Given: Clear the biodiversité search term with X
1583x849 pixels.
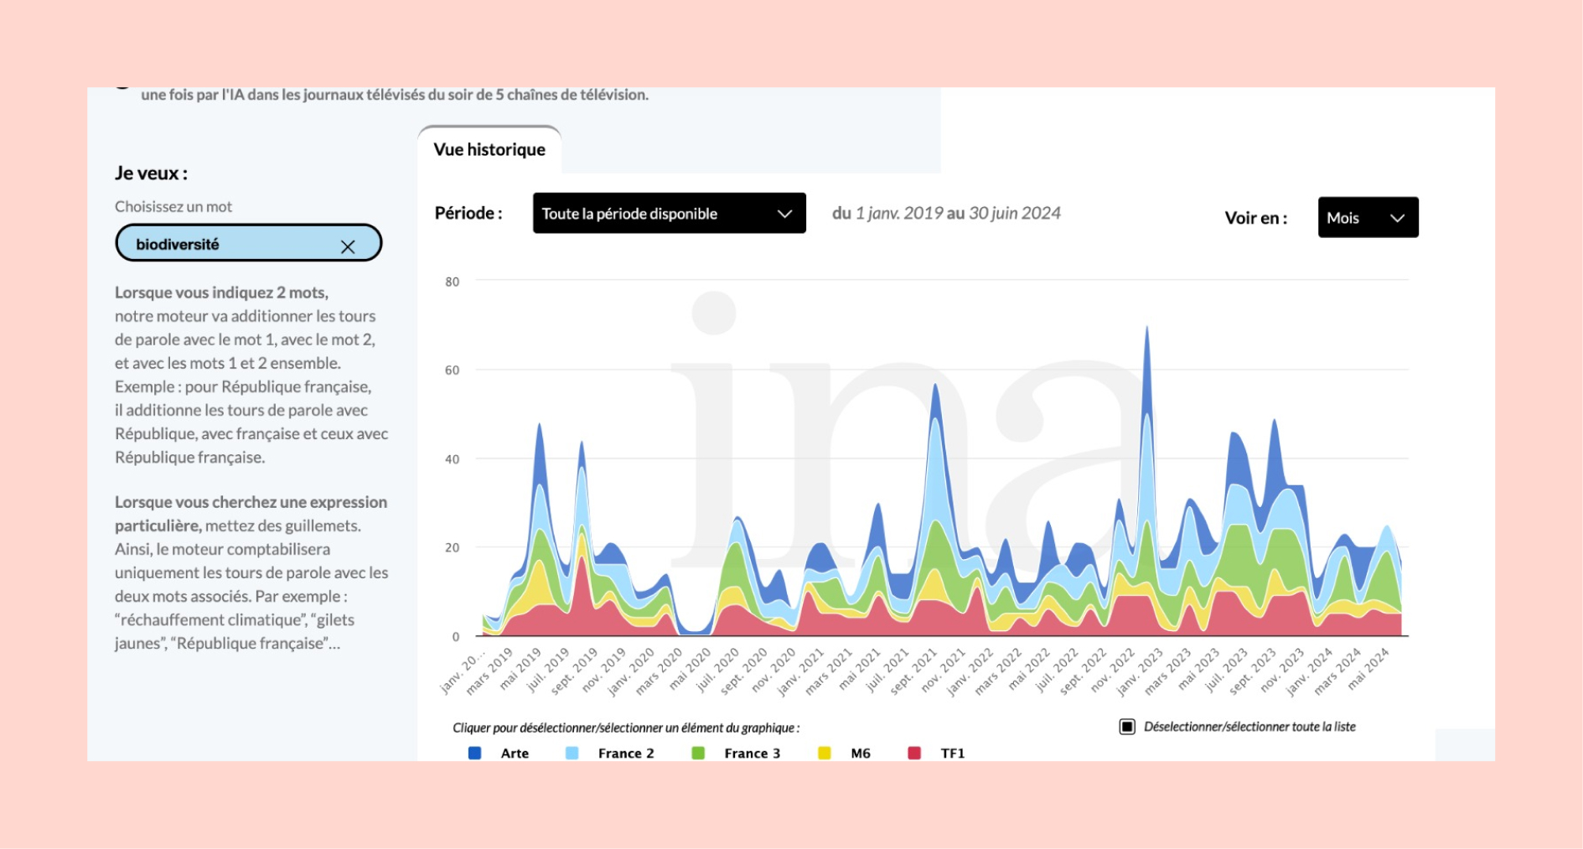Looking at the screenshot, I should pos(348,246).
